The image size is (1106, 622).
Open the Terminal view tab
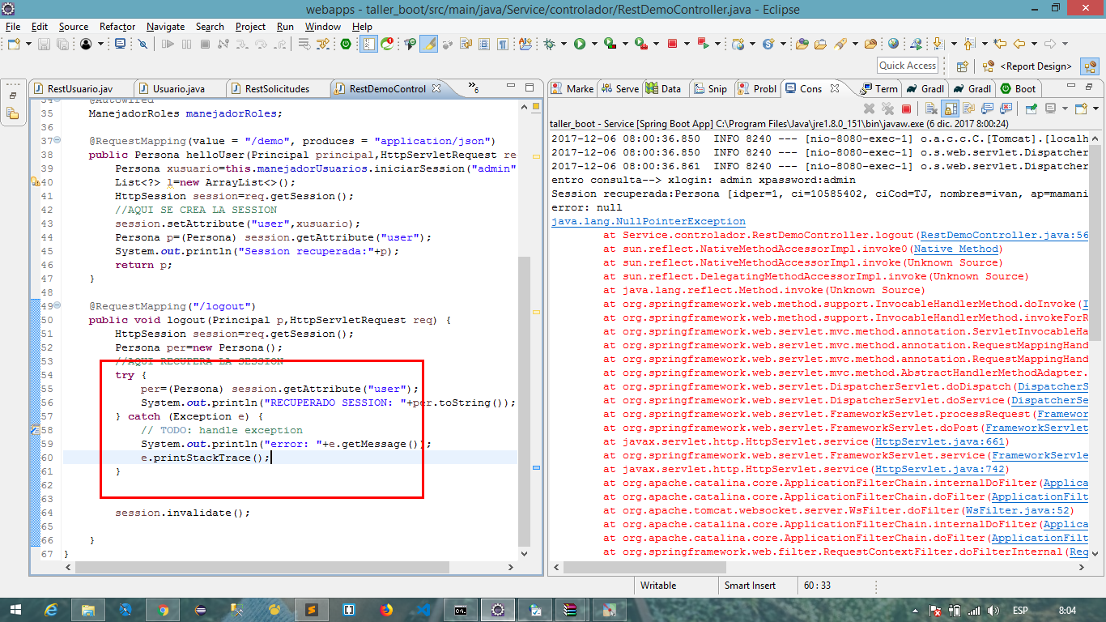[x=879, y=89]
